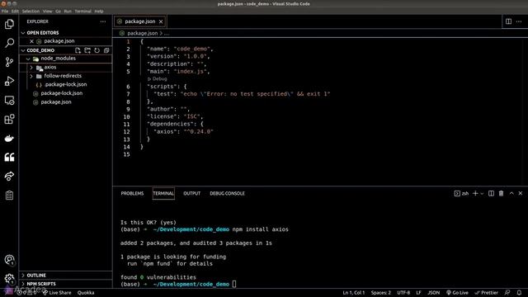The image size is (528, 297).
Task: Open the Explorer view in activity bar
Action: (x=9, y=24)
